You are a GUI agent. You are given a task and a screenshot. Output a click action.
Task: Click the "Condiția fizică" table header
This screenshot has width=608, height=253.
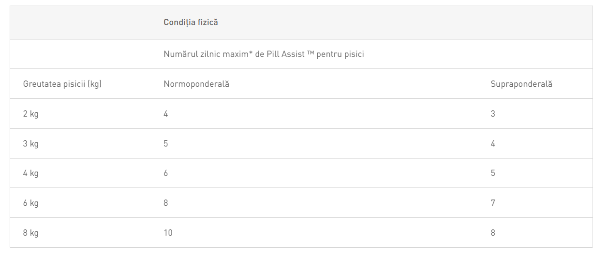click(191, 22)
